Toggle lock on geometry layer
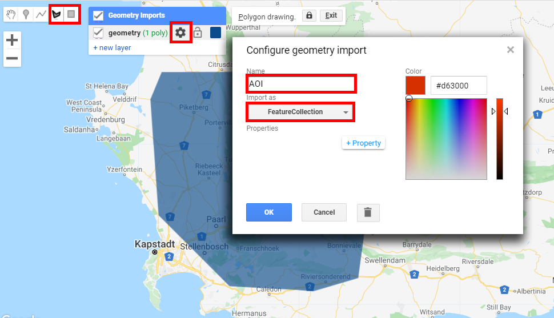This screenshot has height=318, width=554. tap(198, 33)
